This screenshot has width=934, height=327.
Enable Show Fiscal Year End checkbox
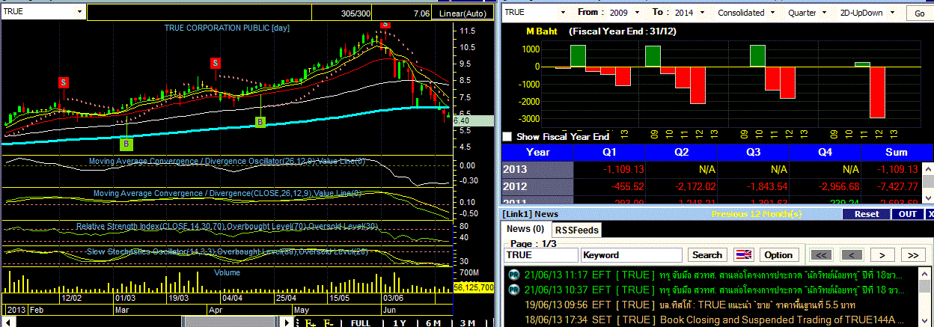pyautogui.click(x=507, y=137)
